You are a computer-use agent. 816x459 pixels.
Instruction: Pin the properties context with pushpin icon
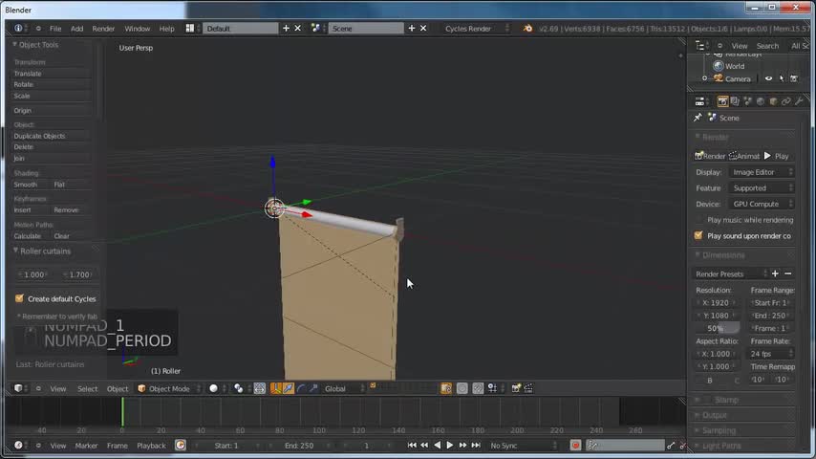(x=698, y=118)
